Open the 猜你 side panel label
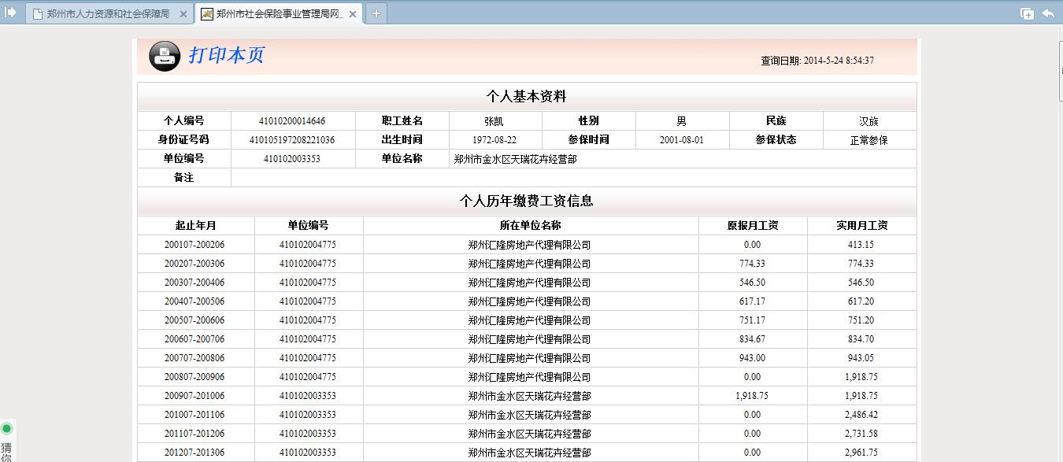This screenshot has height=462, width=1063. tap(6, 452)
